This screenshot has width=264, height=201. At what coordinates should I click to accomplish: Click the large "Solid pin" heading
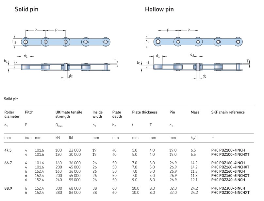click(x=26, y=9)
